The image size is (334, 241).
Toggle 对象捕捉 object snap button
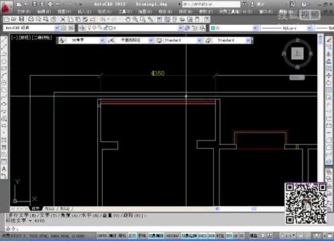pos(156,236)
